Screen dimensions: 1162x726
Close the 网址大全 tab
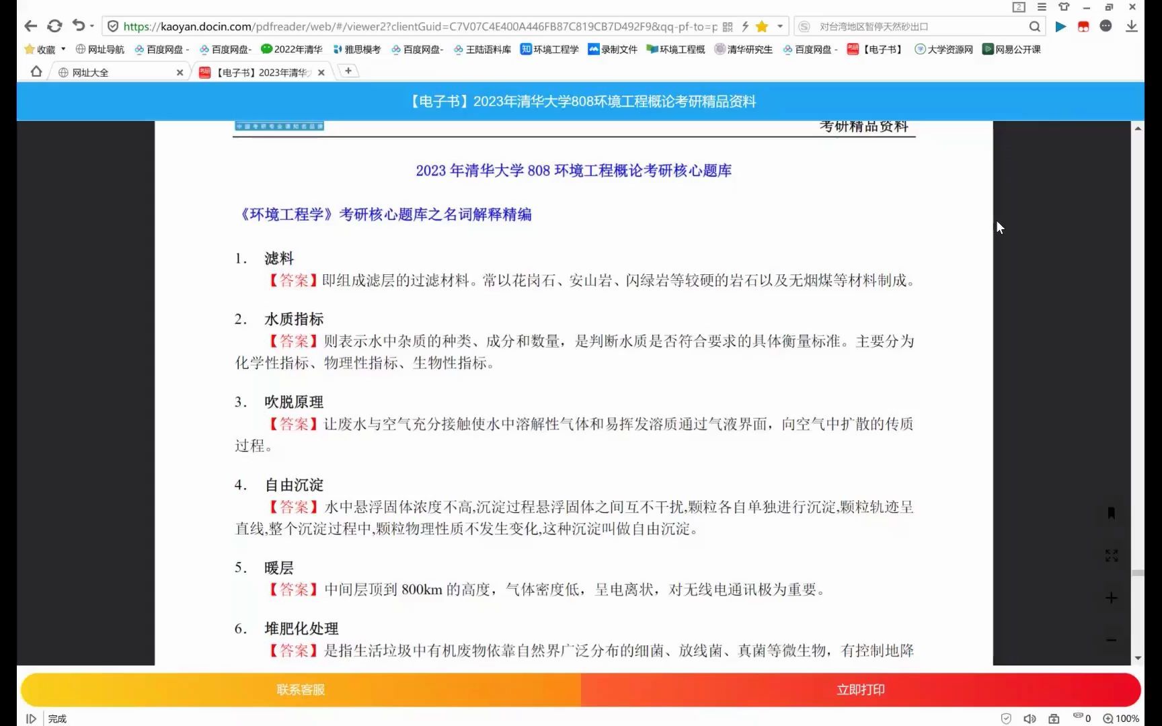click(180, 72)
